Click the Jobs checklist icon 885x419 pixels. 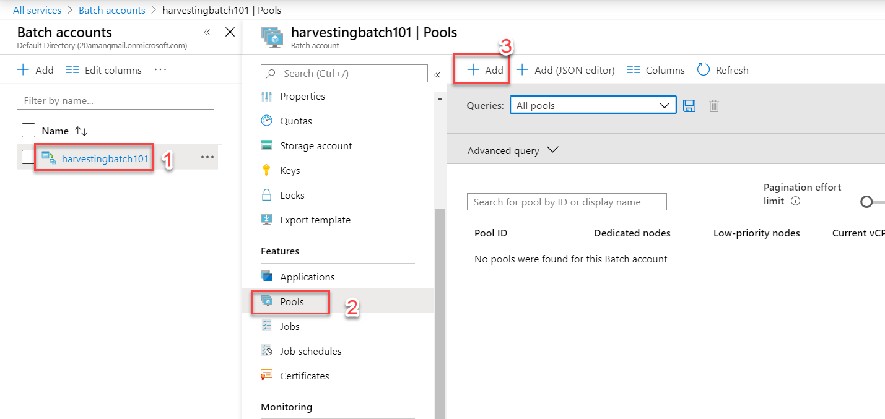pos(267,326)
